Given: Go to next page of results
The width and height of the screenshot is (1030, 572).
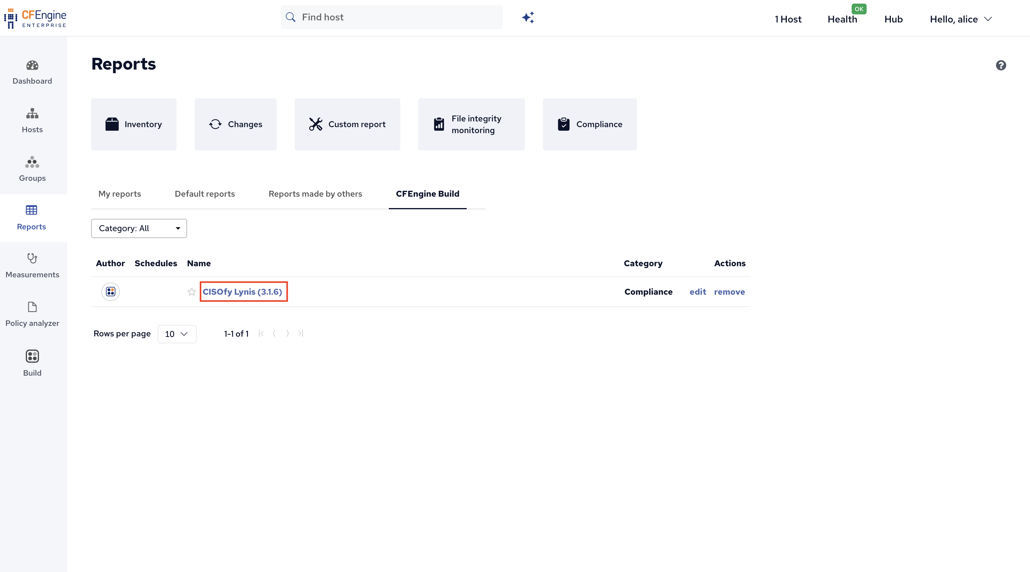Looking at the screenshot, I should pos(287,334).
